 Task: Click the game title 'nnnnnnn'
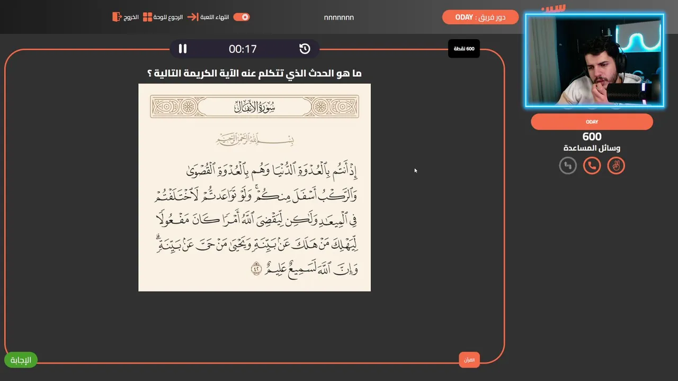(339, 17)
